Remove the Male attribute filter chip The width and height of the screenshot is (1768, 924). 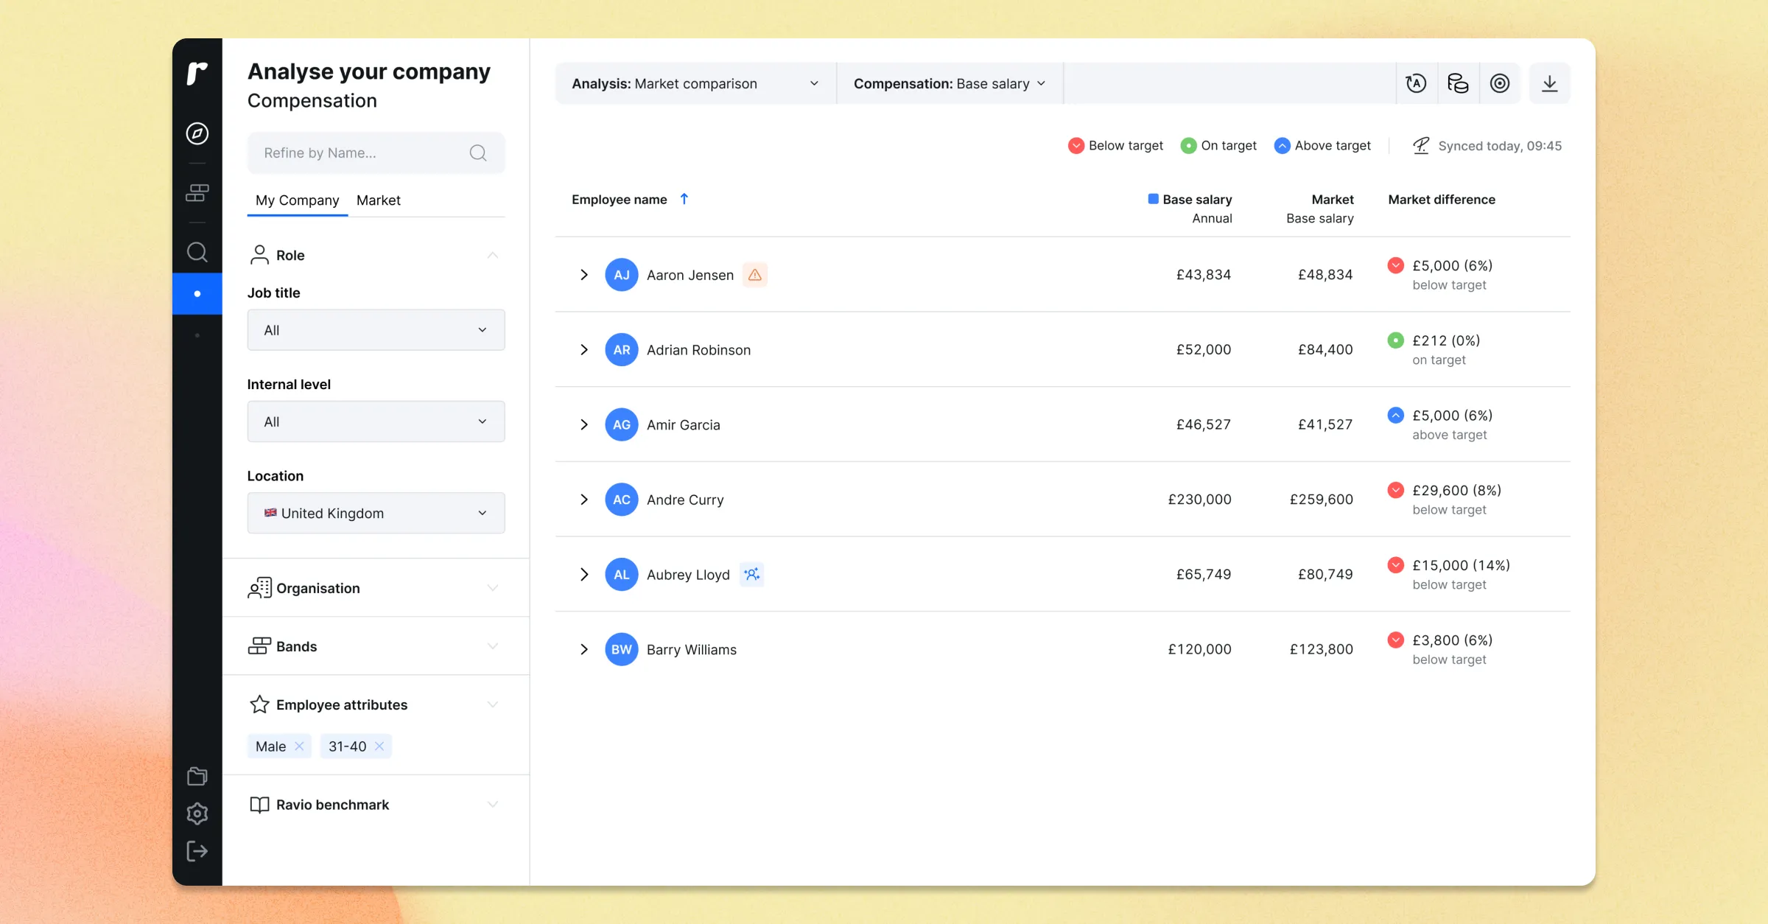299,746
